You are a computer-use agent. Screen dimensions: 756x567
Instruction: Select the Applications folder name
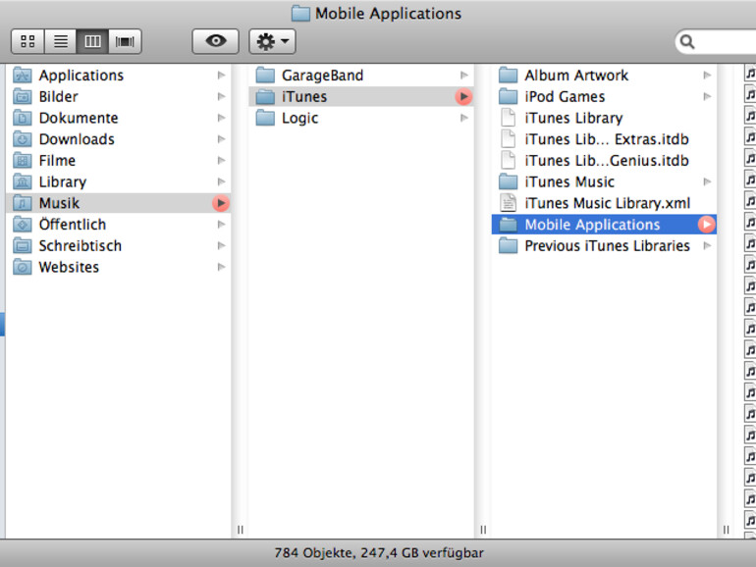pos(81,76)
